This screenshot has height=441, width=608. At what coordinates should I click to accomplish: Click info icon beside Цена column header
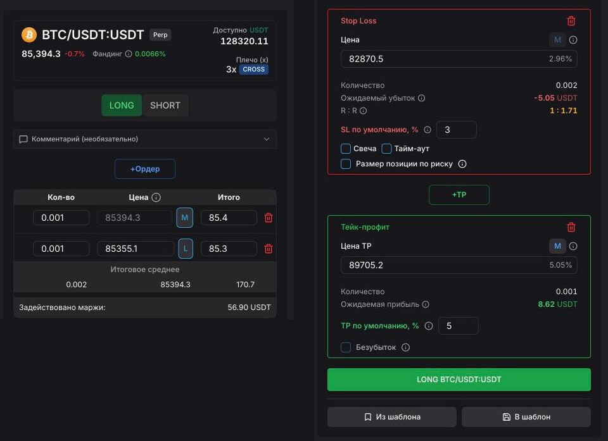[x=156, y=197]
